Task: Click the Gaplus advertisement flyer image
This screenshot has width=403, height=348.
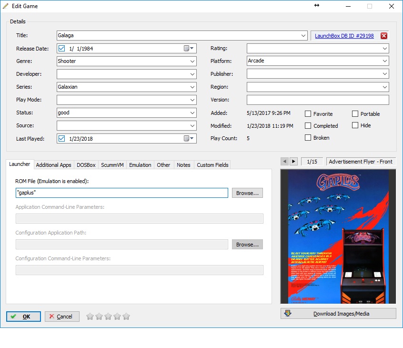Action: click(338, 236)
